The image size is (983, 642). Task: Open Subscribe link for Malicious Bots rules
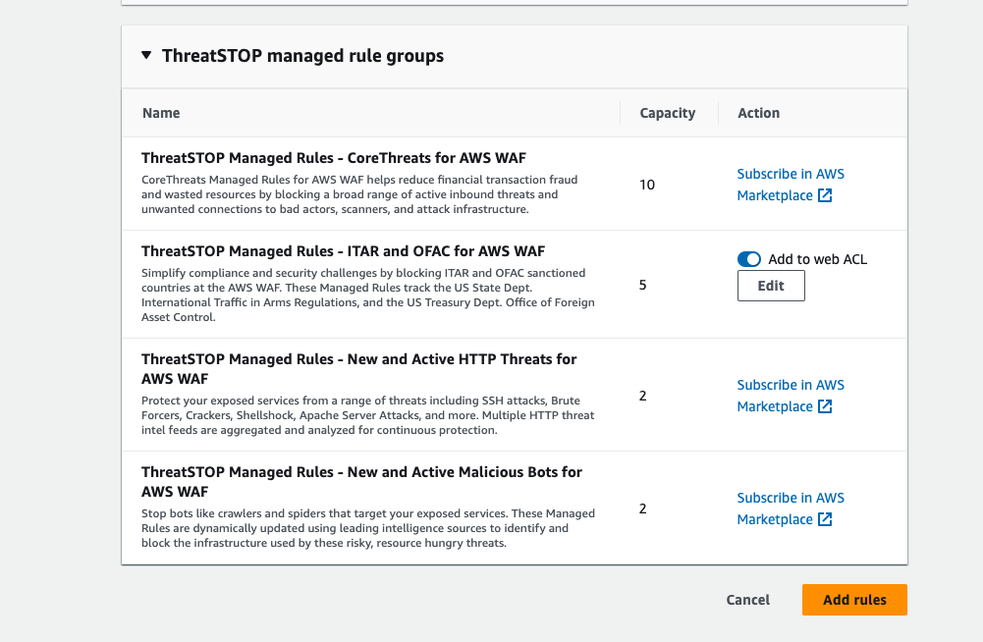tap(790, 499)
